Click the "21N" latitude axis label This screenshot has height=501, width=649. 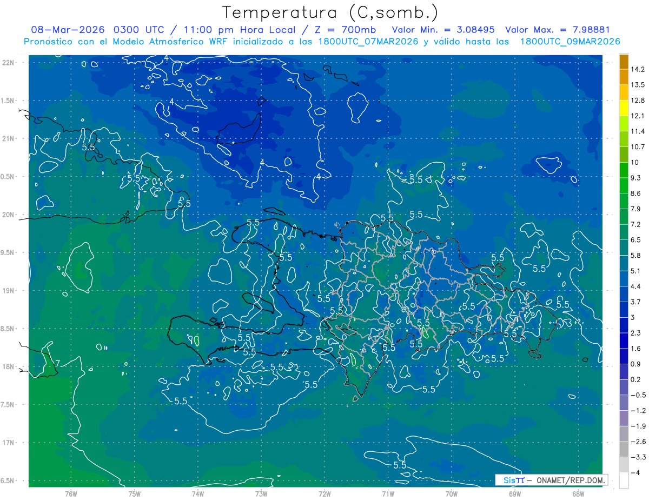[9, 138]
